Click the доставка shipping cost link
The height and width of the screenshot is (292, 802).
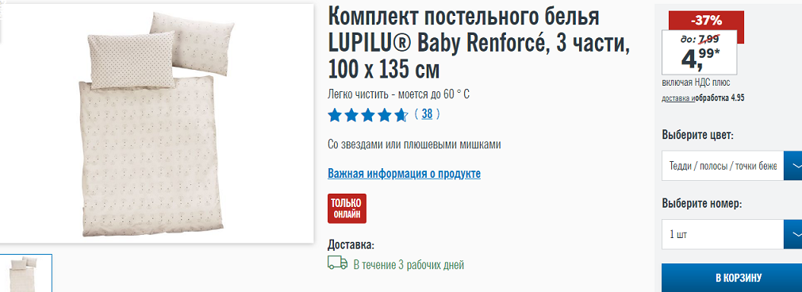pyautogui.click(x=677, y=98)
